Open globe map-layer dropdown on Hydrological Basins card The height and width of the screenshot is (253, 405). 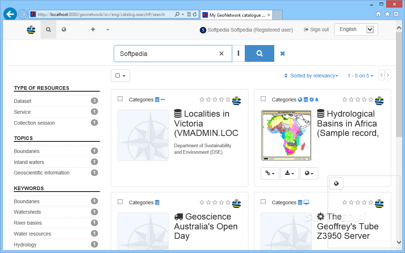pyautogui.click(x=309, y=173)
